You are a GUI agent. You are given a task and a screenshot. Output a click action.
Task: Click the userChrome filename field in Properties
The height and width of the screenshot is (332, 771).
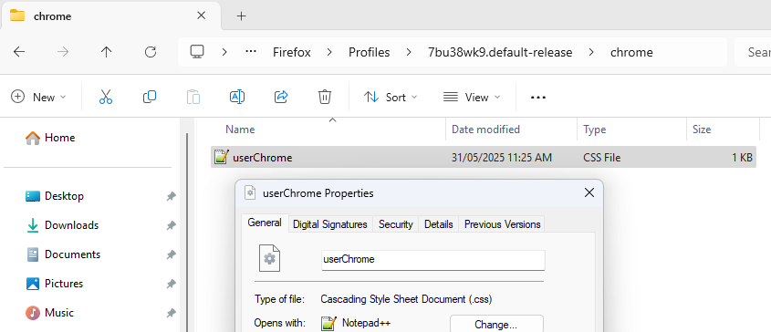(x=433, y=260)
